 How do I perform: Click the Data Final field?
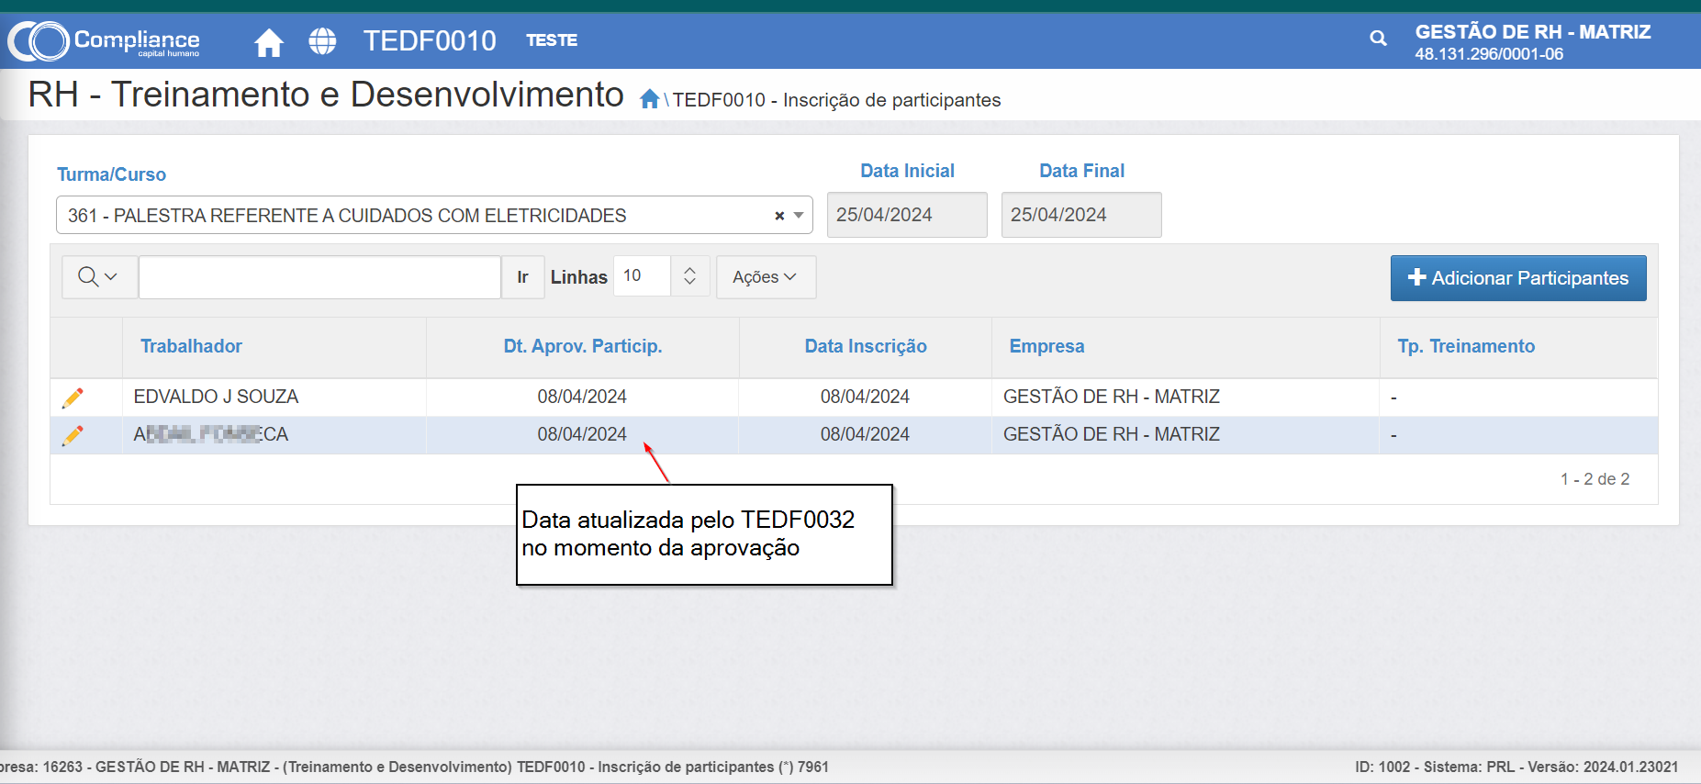pos(1081,215)
